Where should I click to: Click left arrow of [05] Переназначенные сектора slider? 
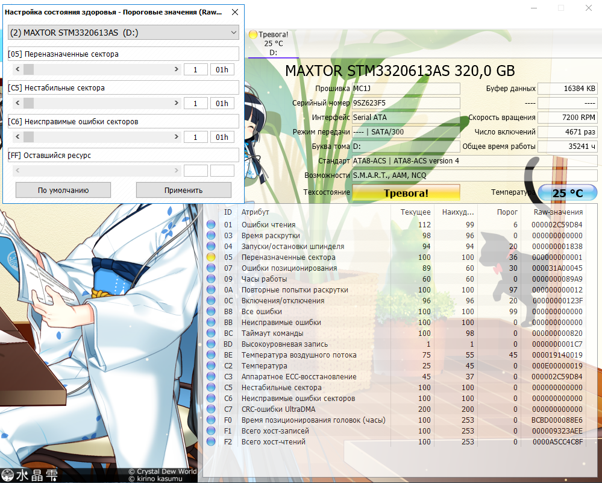click(17, 69)
